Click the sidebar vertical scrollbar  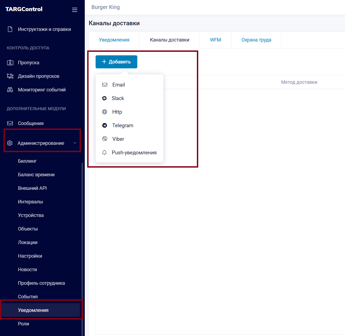point(82,244)
